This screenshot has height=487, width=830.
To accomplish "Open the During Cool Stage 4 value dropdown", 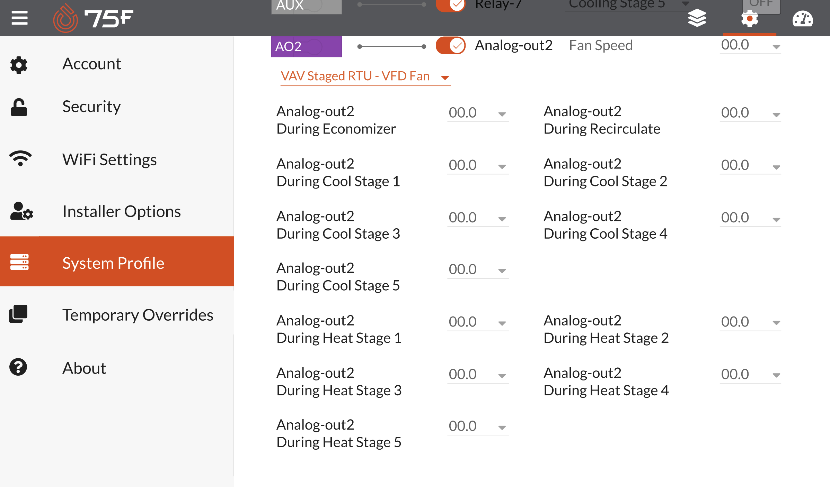I will coord(750,218).
